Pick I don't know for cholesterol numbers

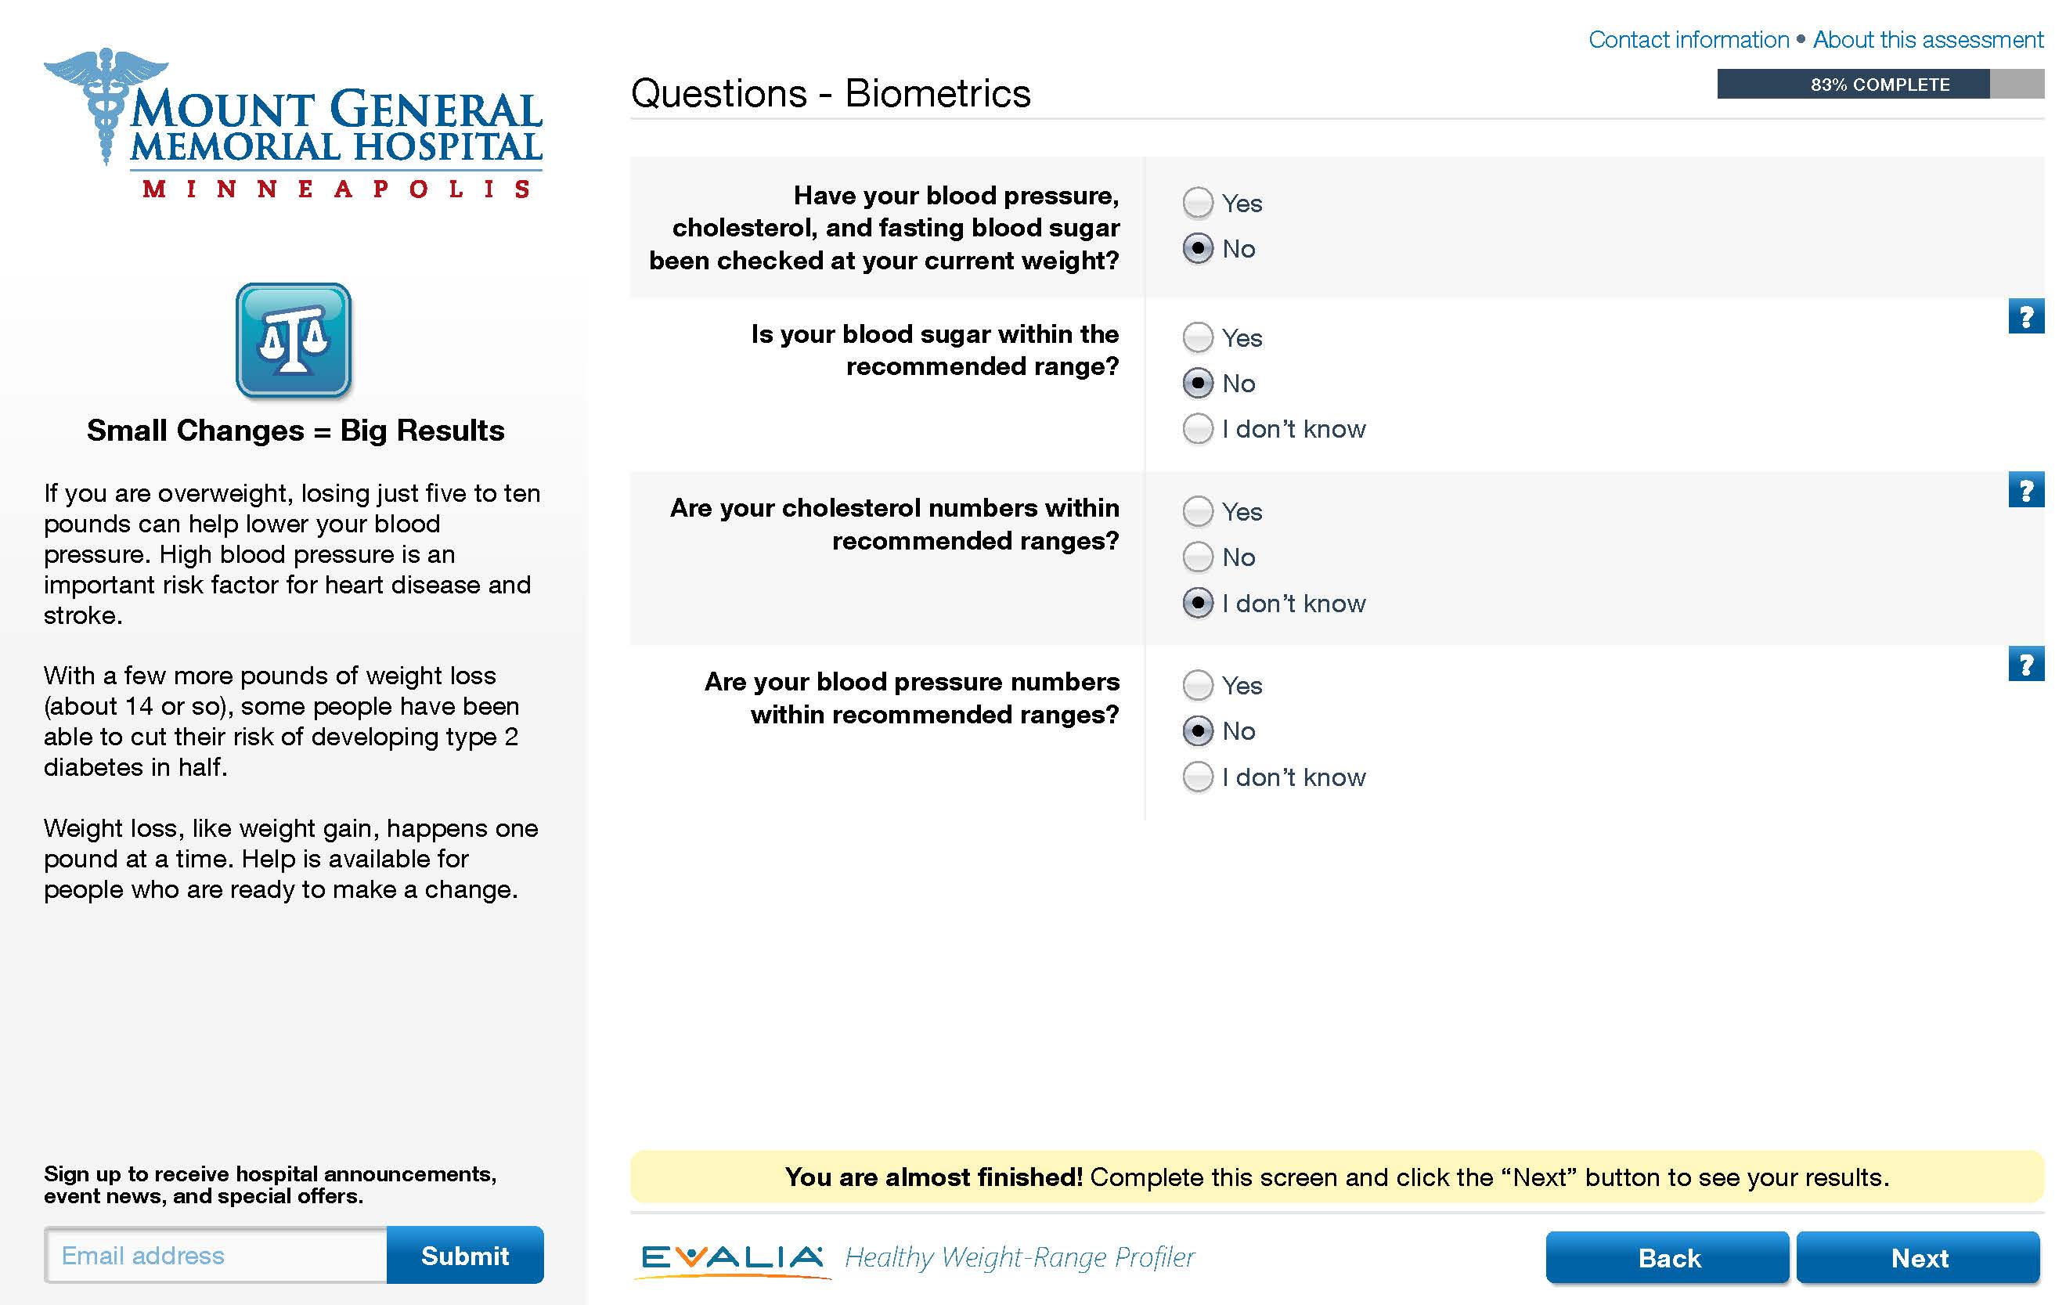(1198, 603)
